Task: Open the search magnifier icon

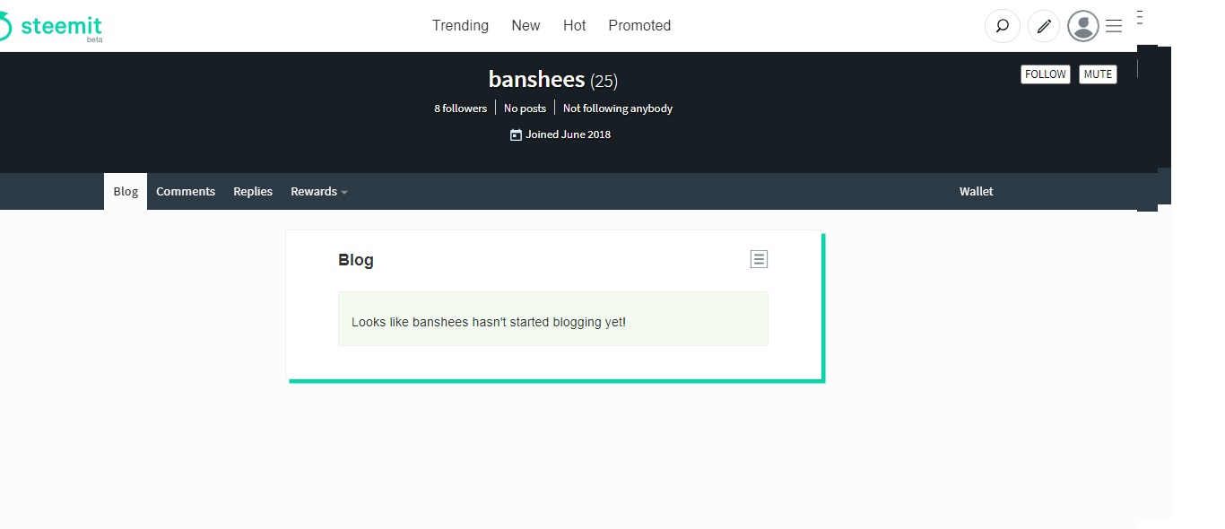Action: point(1003,26)
